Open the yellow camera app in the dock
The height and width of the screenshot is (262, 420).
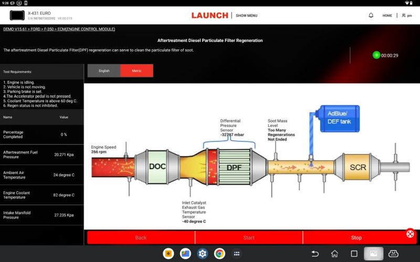click(x=169, y=254)
